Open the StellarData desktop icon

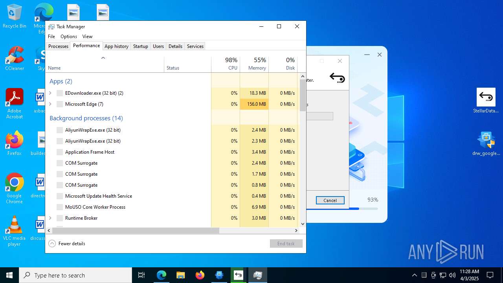pos(486,101)
